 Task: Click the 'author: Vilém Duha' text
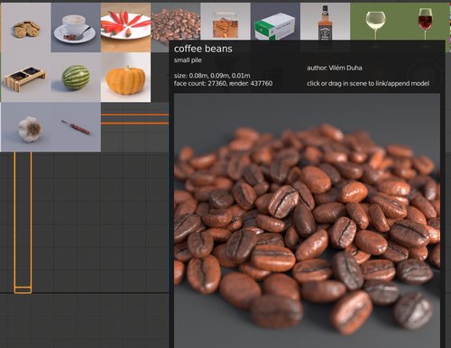pos(335,68)
